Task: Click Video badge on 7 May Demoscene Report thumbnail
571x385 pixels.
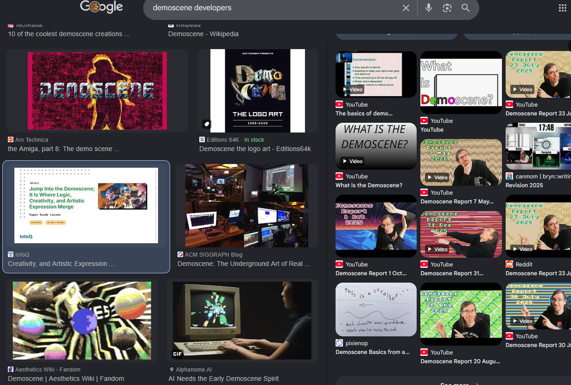Action: [437, 177]
